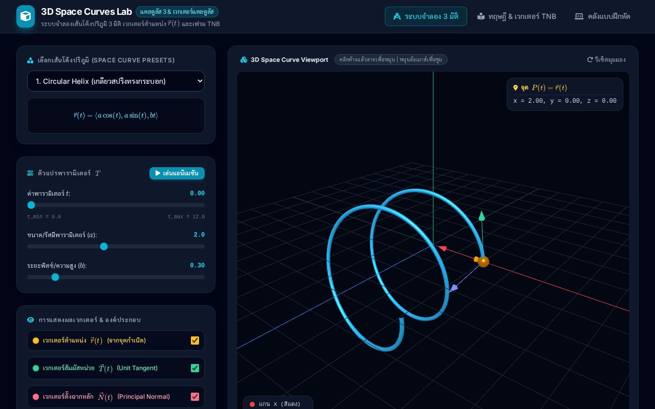Open the exercise library tab (คลังแบบฝึกหัด)
Screen dimensions: 655x409
pyautogui.click(x=602, y=16)
